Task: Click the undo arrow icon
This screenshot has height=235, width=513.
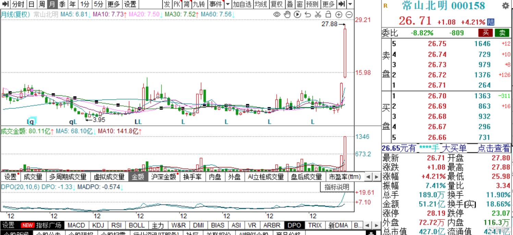Action: point(308,15)
